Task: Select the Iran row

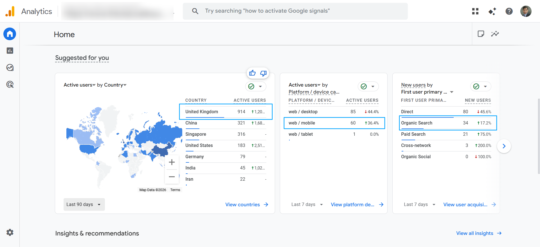Action: tap(226, 179)
